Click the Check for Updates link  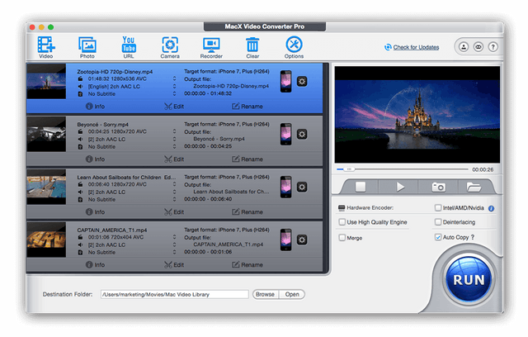pyautogui.click(x=416, y=47)
